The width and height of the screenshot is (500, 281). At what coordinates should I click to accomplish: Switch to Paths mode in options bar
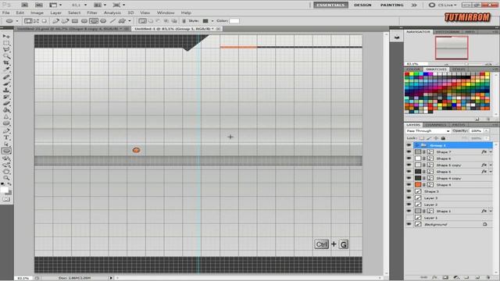click(x=36, y=21)
